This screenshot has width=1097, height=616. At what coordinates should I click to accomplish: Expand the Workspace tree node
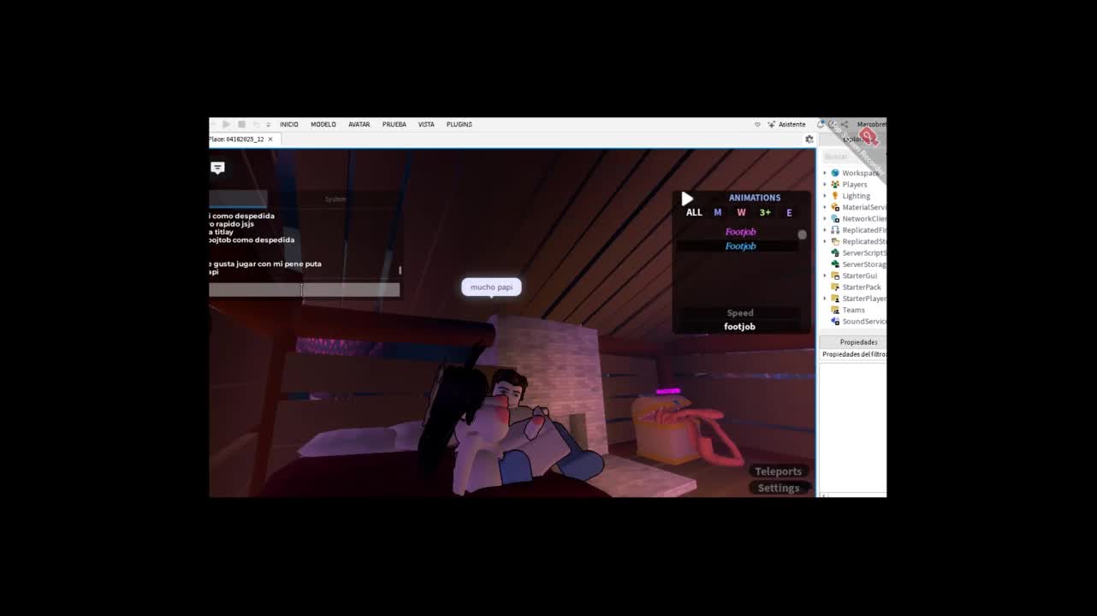tap(825, 173)
